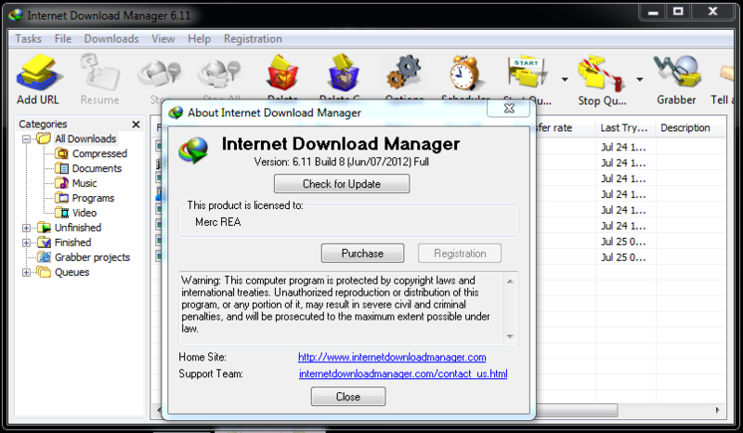Click the warning text scroll down arrow
Image resolution: width=743 pixels, height=433 pixels.
click(x=510, y=336)
